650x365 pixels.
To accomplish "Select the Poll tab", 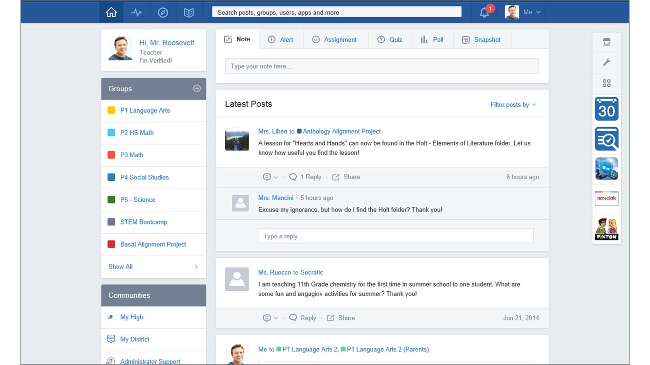I will click(x=432, y=39).
